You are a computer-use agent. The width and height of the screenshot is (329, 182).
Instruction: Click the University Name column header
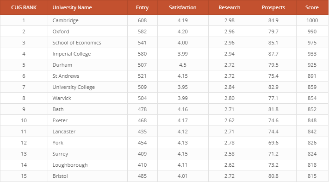click(72, 7)
